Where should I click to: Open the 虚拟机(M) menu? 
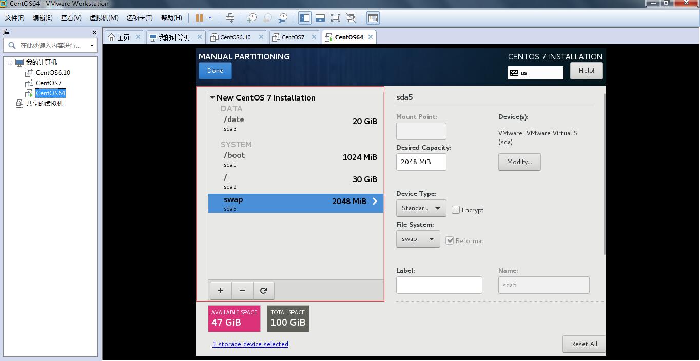tap(104, 18)
